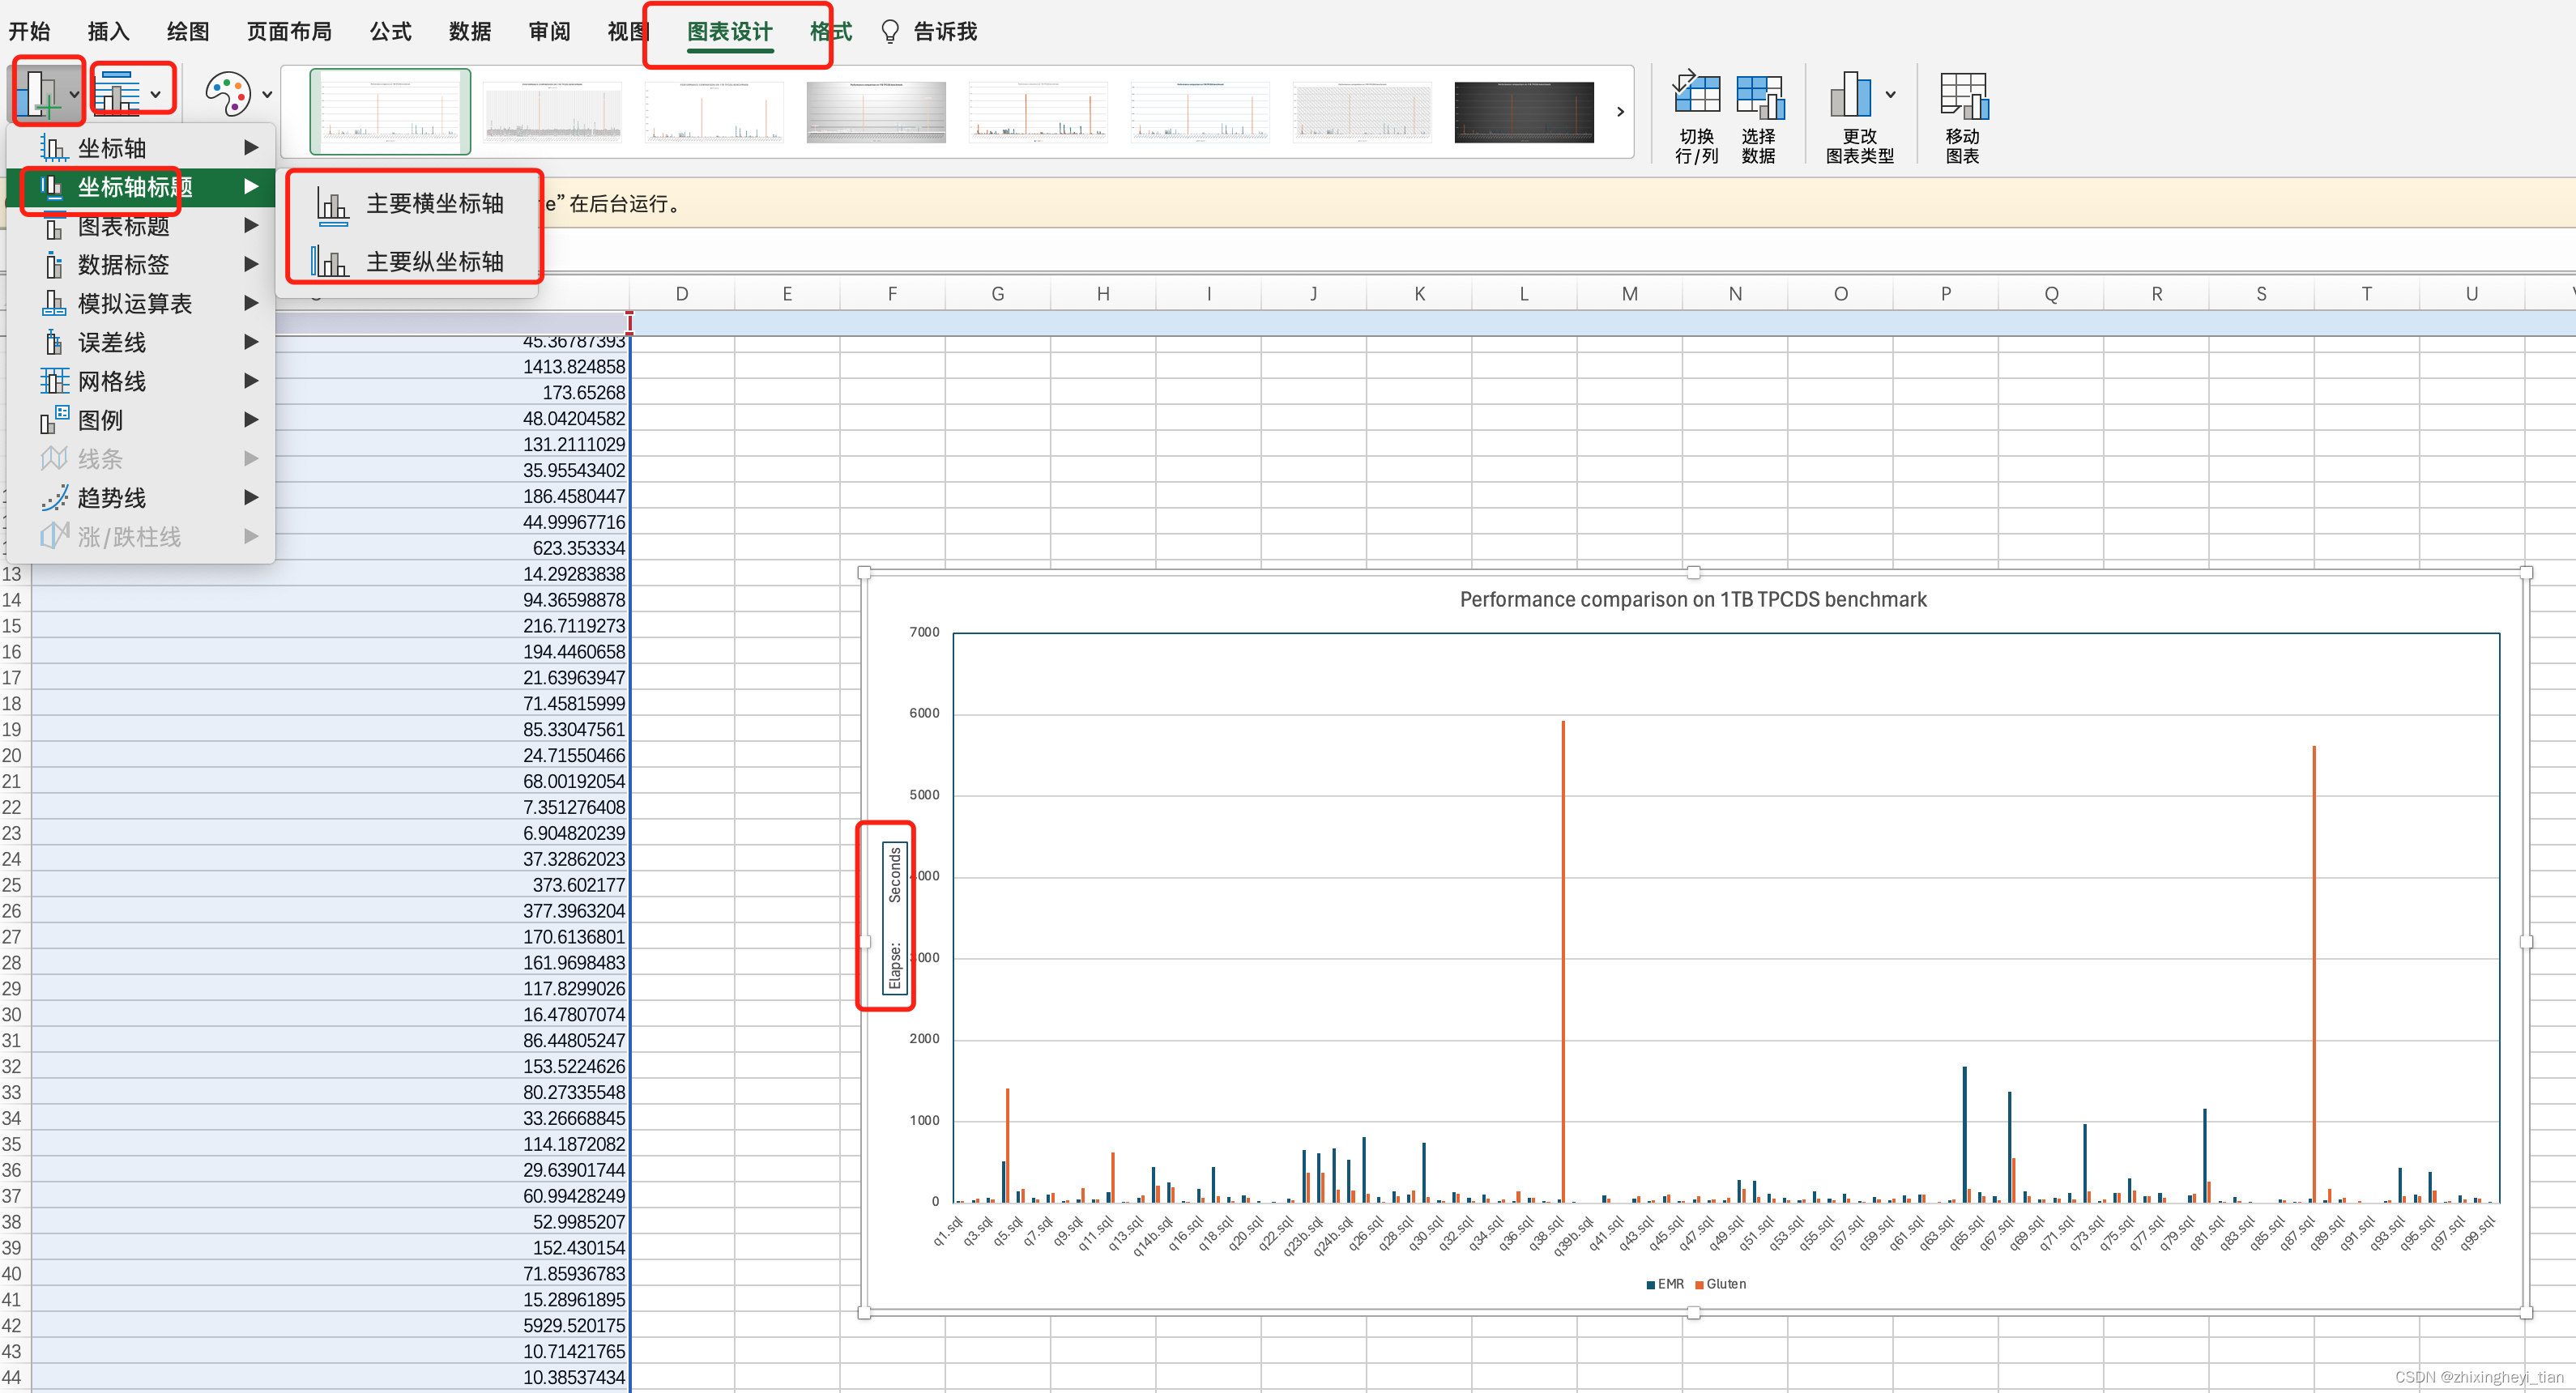Click the icon beside 数据标签 entry

tap(53, 265)
